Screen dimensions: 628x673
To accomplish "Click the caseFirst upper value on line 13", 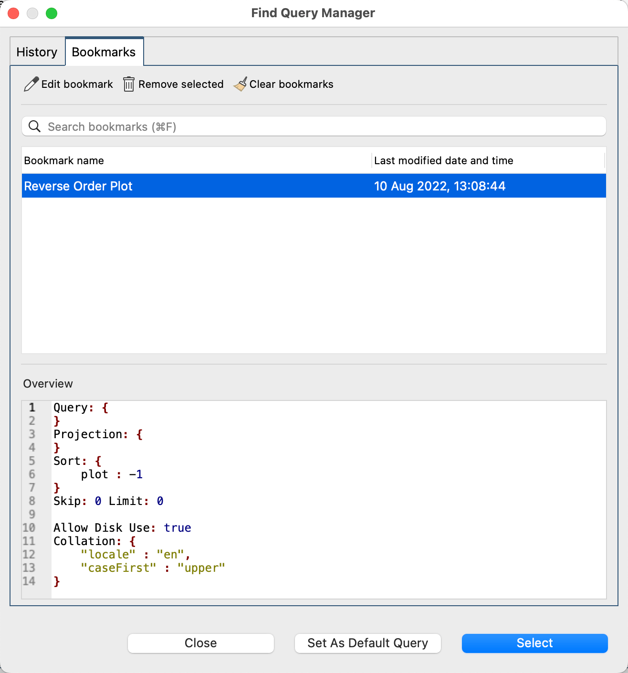I will [201, 568].
